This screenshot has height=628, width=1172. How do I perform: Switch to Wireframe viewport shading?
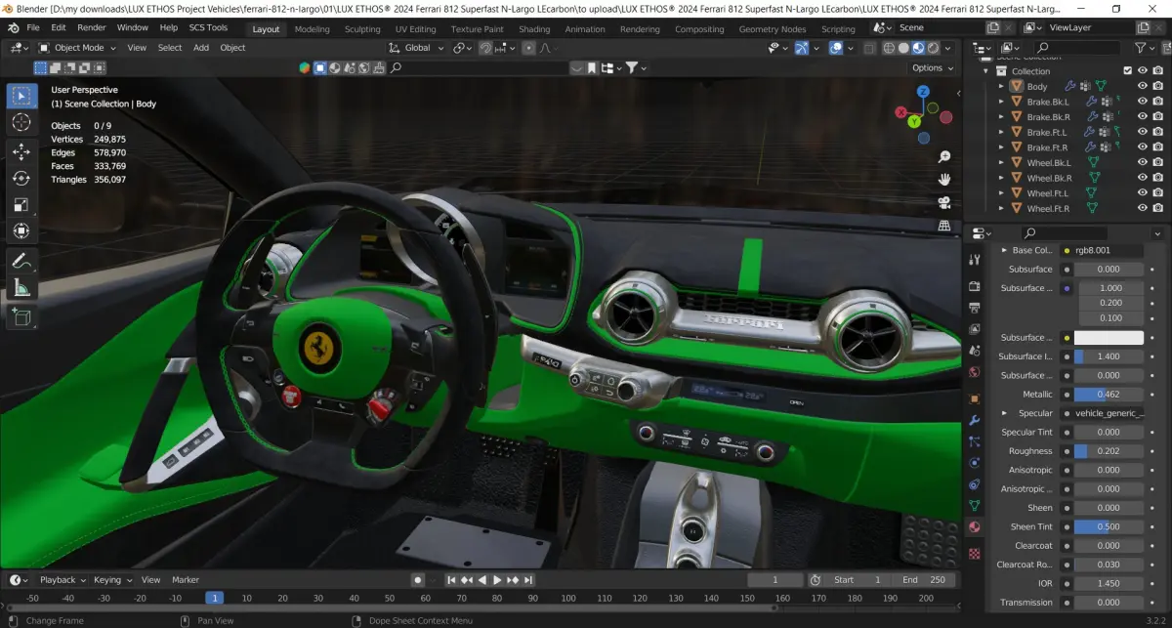(889, 47)
